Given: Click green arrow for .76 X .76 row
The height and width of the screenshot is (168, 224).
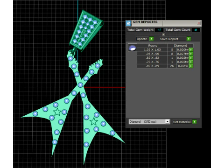Looking at the screenshot, I should (191, 62).
